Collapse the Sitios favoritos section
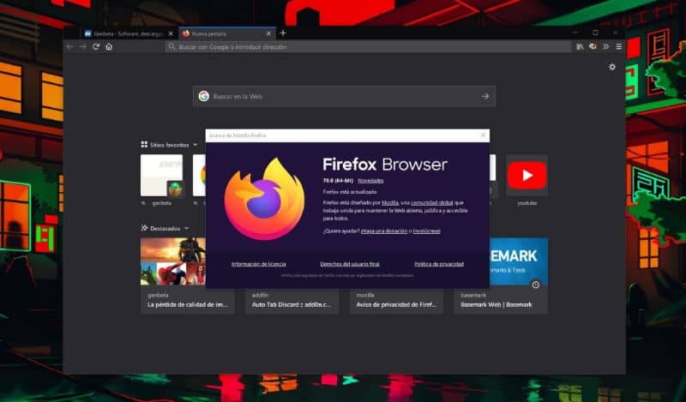Screen dimensions: 686x402 coord(196,144)
